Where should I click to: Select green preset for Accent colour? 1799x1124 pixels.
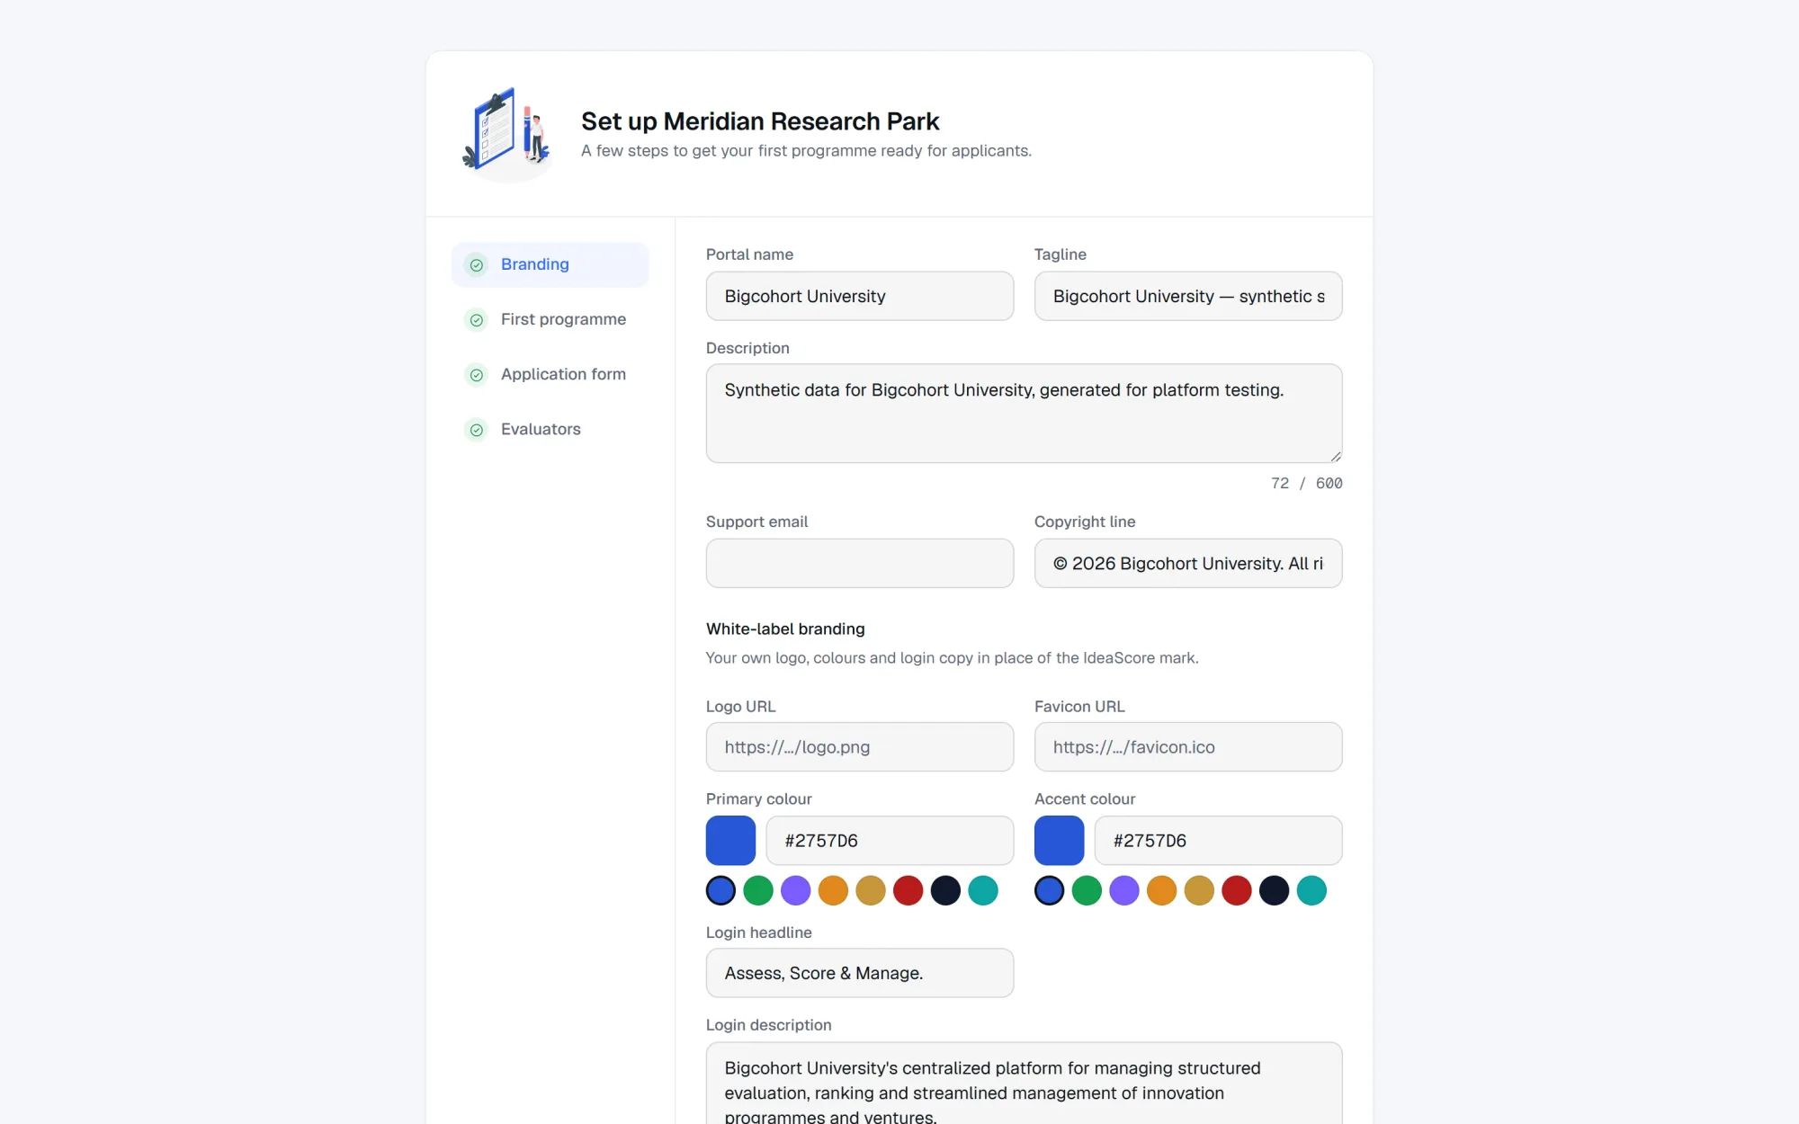[1087, 890]
